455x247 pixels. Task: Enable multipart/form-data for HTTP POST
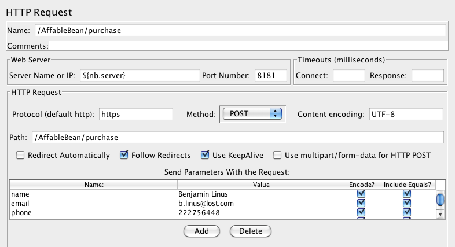277,155
